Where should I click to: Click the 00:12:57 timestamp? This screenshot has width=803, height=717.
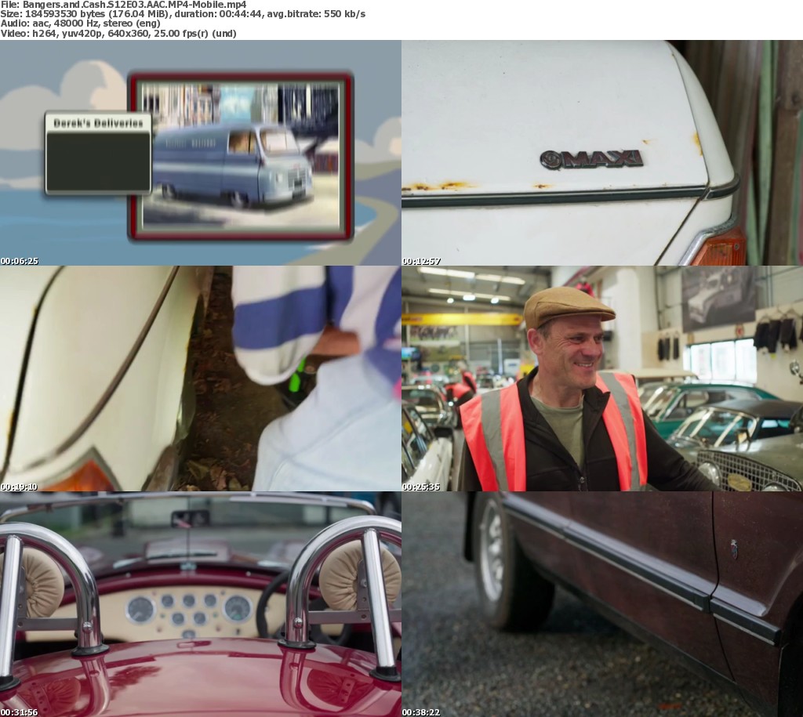(421, 261)
